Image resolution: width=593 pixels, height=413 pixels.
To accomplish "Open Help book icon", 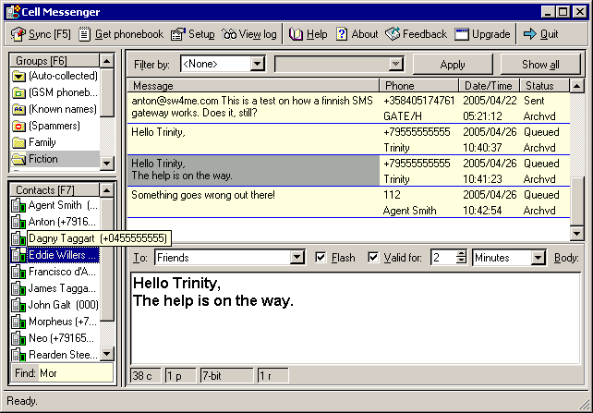I will [296, 34].
